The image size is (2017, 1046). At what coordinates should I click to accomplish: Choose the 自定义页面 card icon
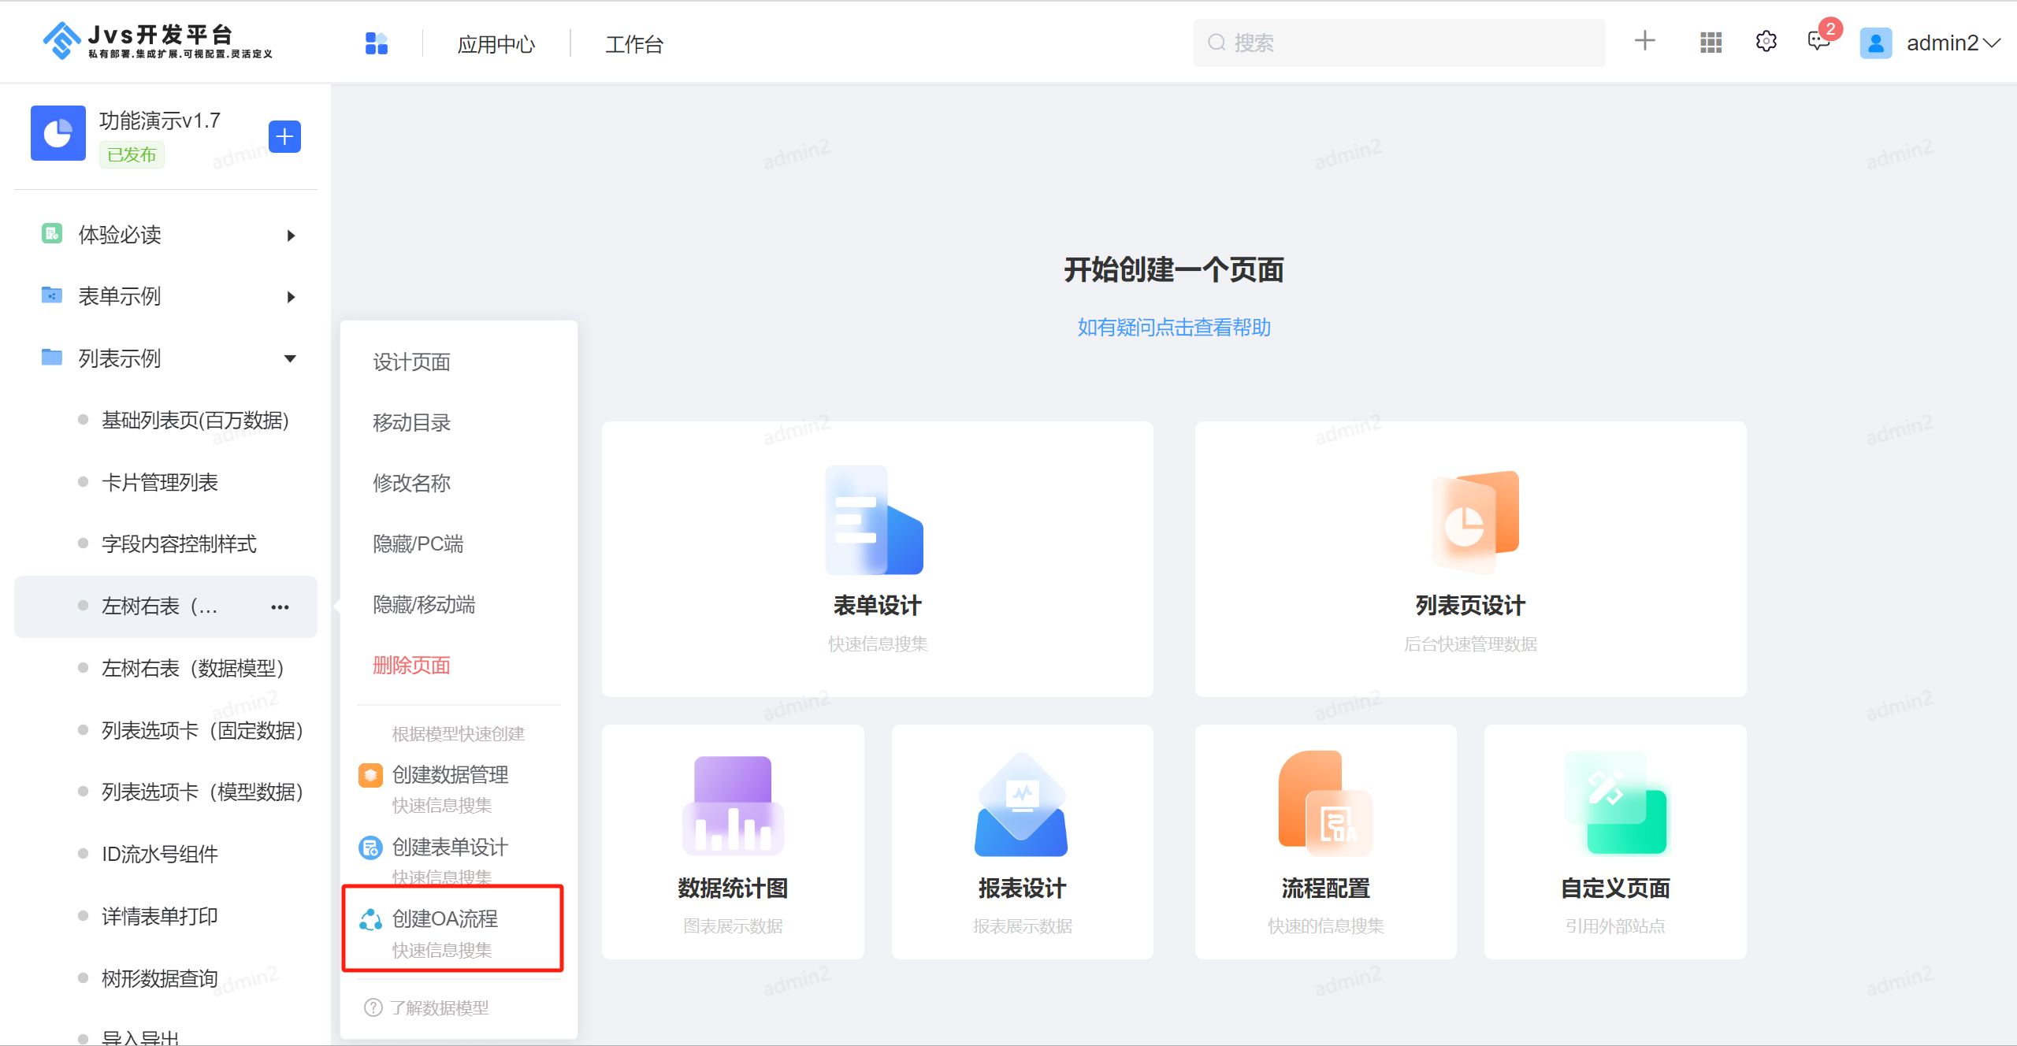[x=1615, y=804]
